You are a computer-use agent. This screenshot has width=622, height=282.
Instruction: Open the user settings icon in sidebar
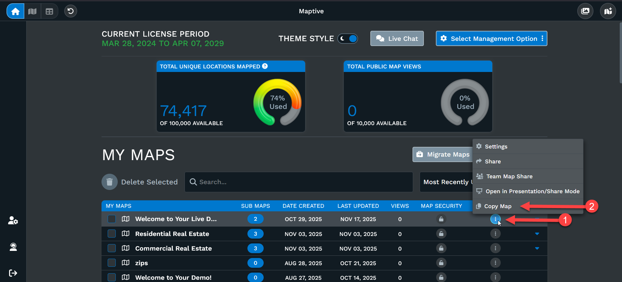[x=13, y=221]
